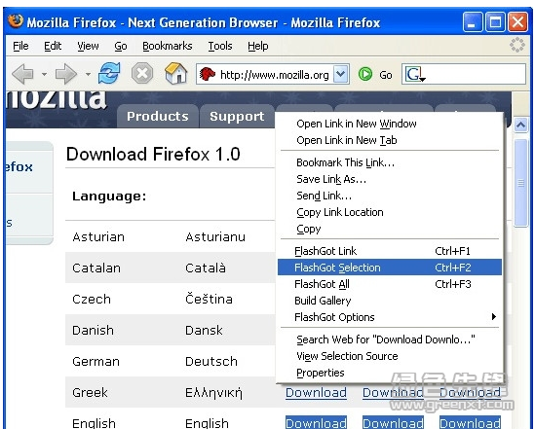Click the Asturian language cell
The width and height of the screenshot is (535, 429).
(x=98, y=237)
